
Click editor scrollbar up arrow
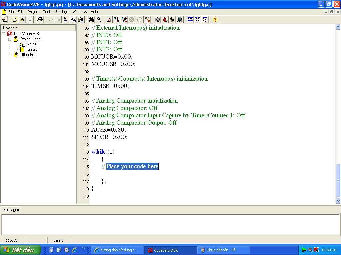(x=338, y=27)
